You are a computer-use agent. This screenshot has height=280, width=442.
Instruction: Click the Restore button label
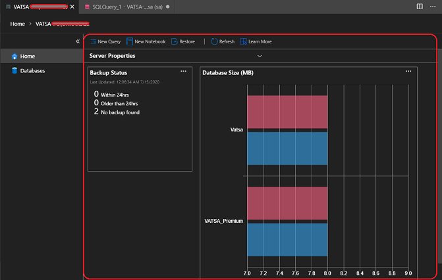pyautogui.click(x=187, y=41)
